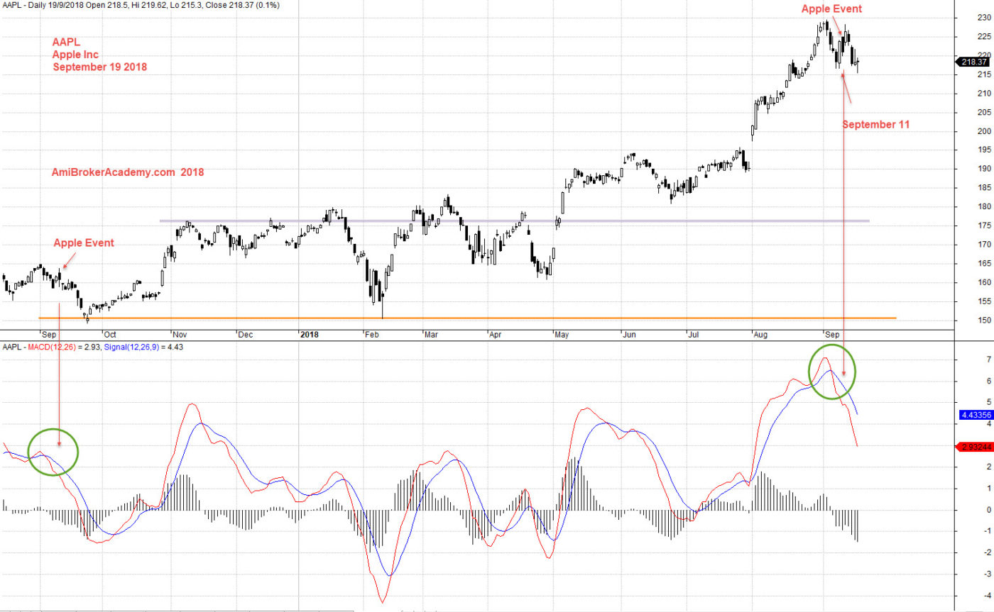Click the 'AmiBrokerAcademy.com 2018' text
994x612 pixels.
[x=128, y=172]
